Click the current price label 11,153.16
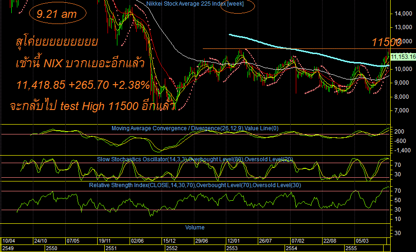This screenshot has height=252, width=416. coord(403,56)
